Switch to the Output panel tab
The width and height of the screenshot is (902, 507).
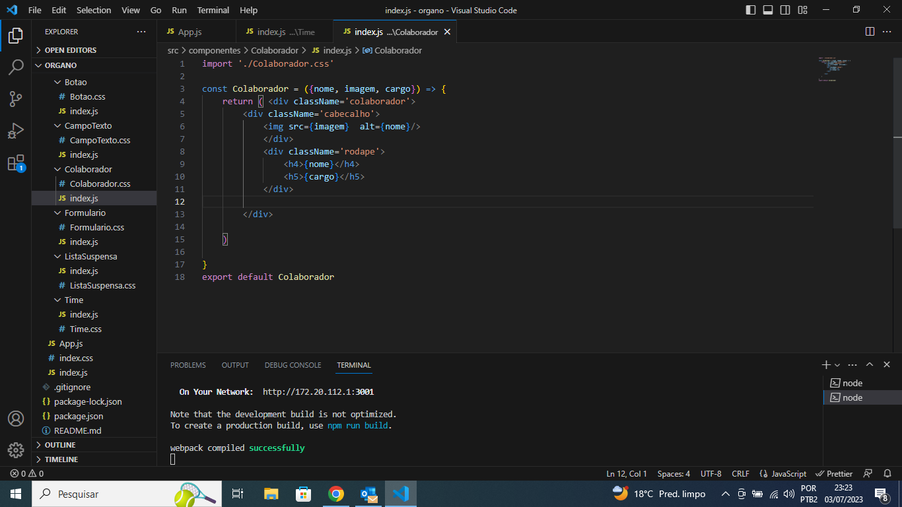point(235,365)
